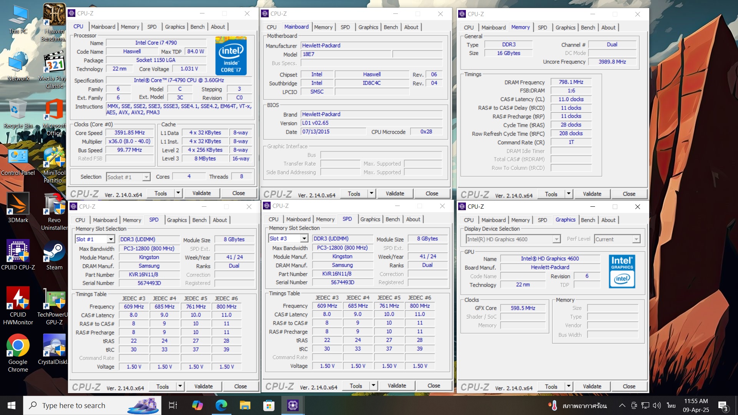
Task: Open the Slot #1 memory slot dropdown
Action: (111, 239)
